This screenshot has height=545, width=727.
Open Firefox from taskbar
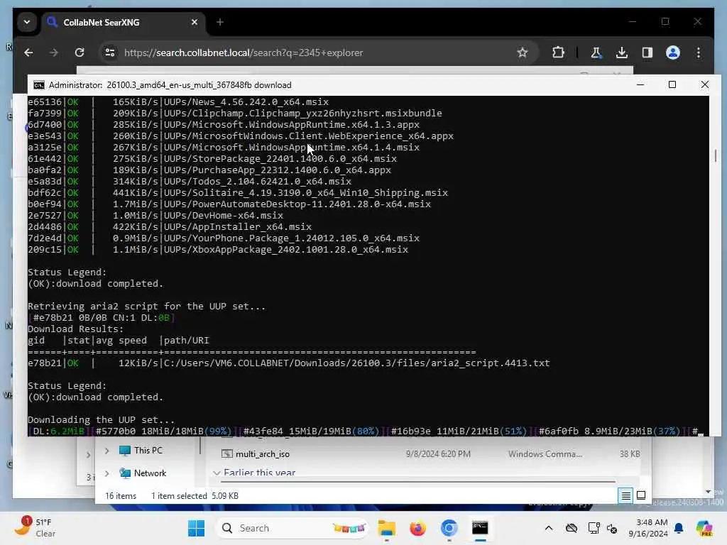pyautogui.click(x=417, y=528)
